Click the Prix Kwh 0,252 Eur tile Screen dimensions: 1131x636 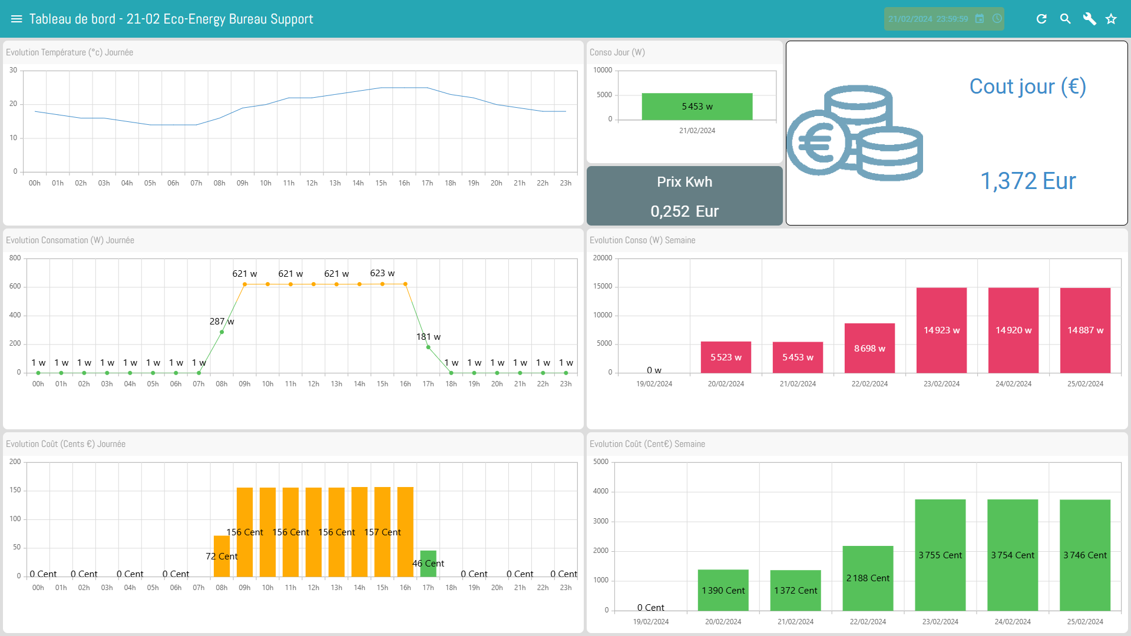click(x=684, y=196)
